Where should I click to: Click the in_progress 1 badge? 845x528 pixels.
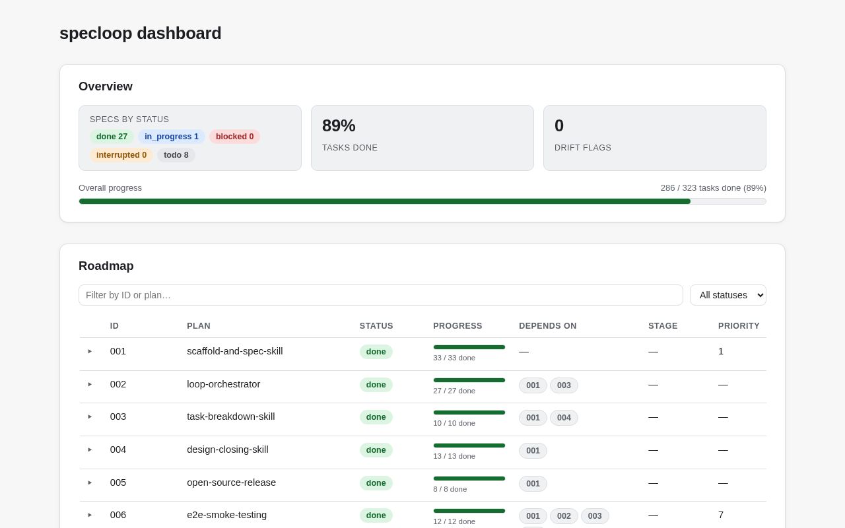[x=172, y=137]
